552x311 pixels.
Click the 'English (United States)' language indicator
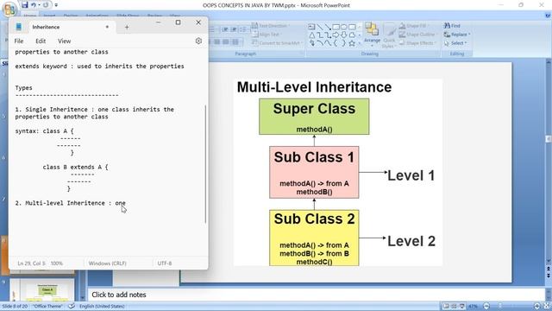click(x=102, y=306)
